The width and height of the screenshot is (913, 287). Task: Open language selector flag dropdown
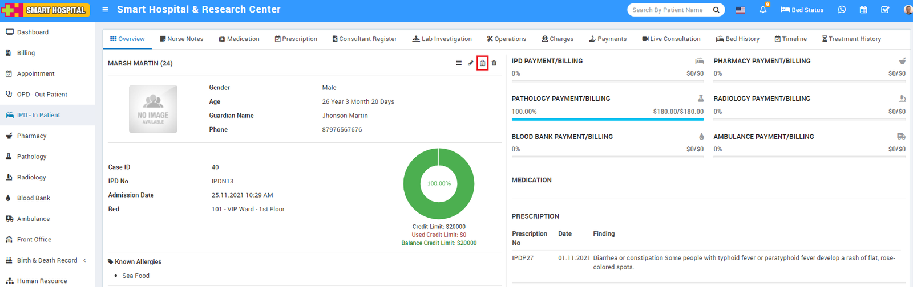740,10
